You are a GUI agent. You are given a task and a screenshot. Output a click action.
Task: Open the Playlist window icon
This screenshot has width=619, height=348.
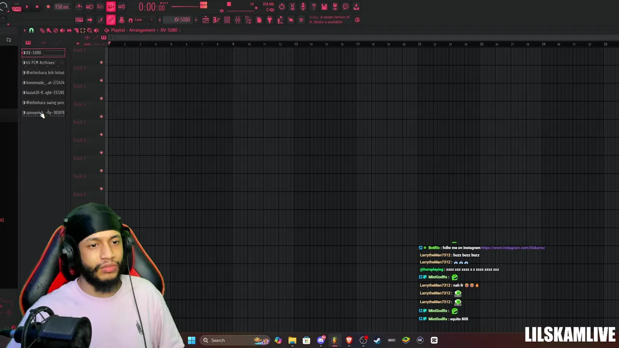pos(206,20)
